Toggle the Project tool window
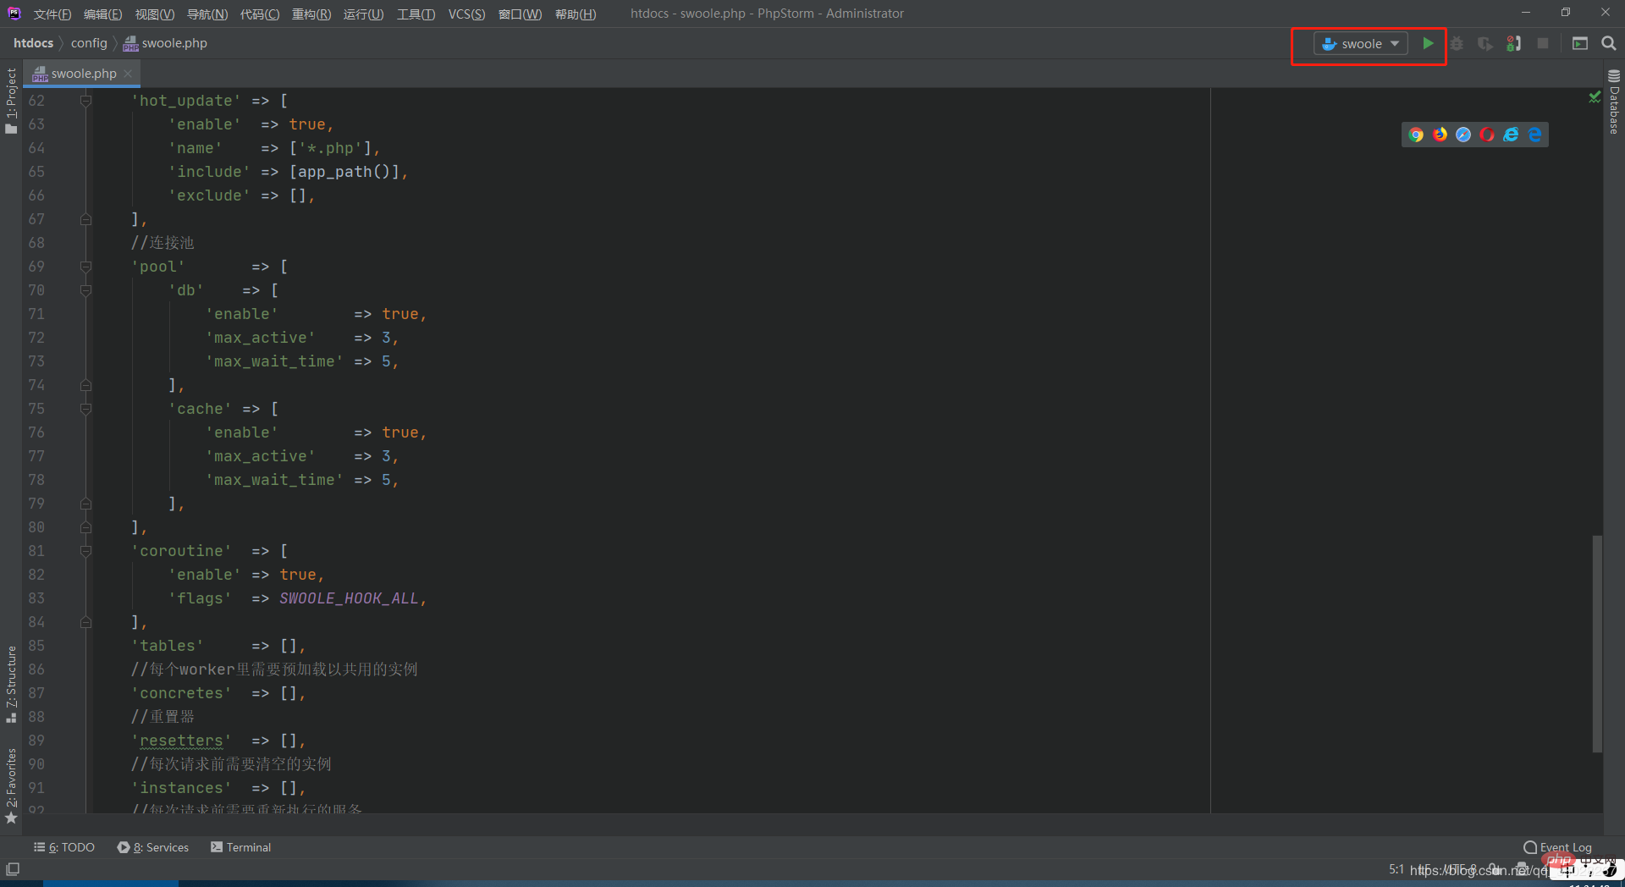The width and height of the screenshot is (1625, 887). click(11, 100)
